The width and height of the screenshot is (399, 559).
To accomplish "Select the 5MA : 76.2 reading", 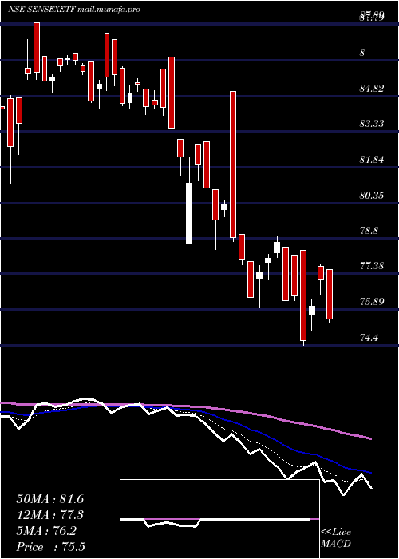I will click(x=46, y=531).
